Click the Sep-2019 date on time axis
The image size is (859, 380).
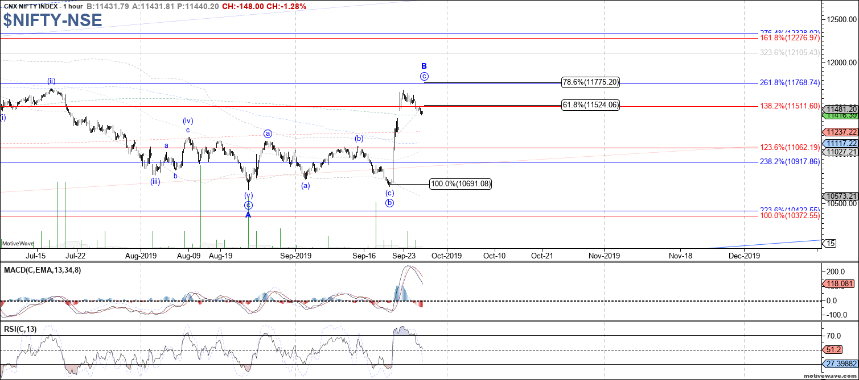tap(295, 256)
